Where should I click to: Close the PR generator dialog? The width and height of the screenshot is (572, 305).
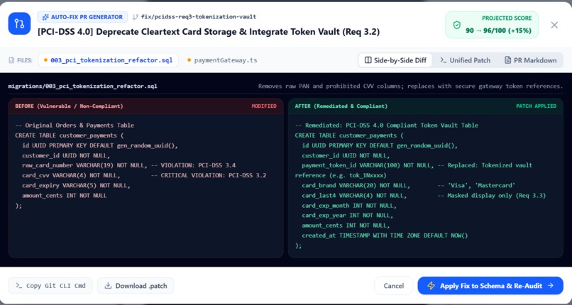click(x=554, y=25)
